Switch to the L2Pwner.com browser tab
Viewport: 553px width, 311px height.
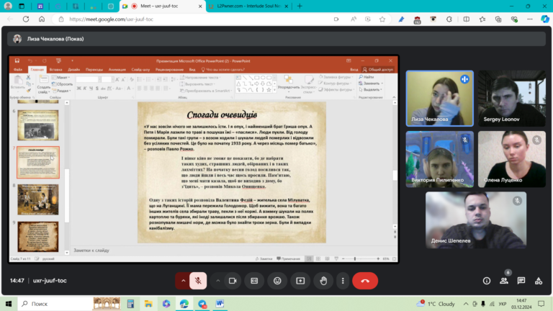(248, 6)
